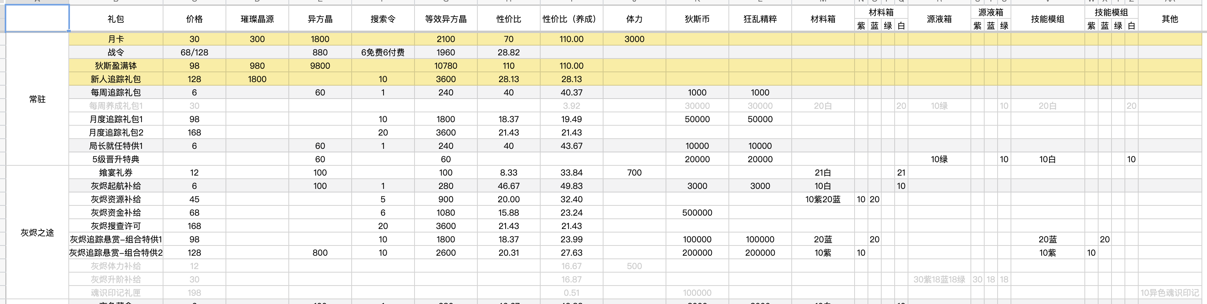Select the 灰烬追踪悬赏-组合特供1 cell
1207x304 pixels.
[116, 239]
